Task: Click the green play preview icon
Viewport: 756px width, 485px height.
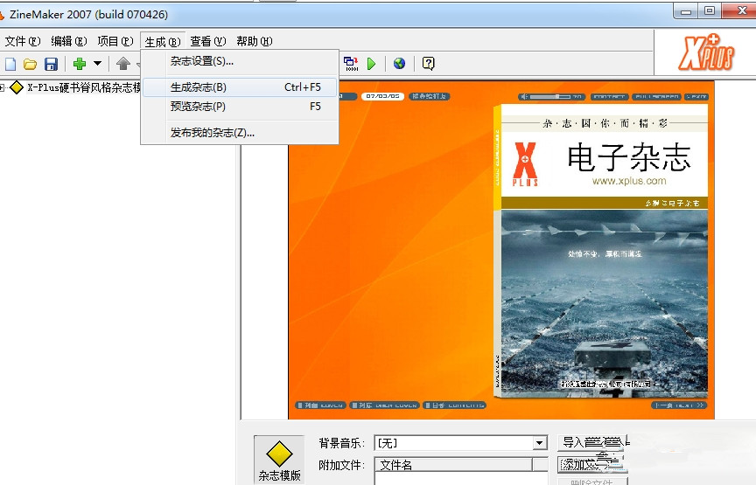Action: pyautogui.click(x=372, y=64)
